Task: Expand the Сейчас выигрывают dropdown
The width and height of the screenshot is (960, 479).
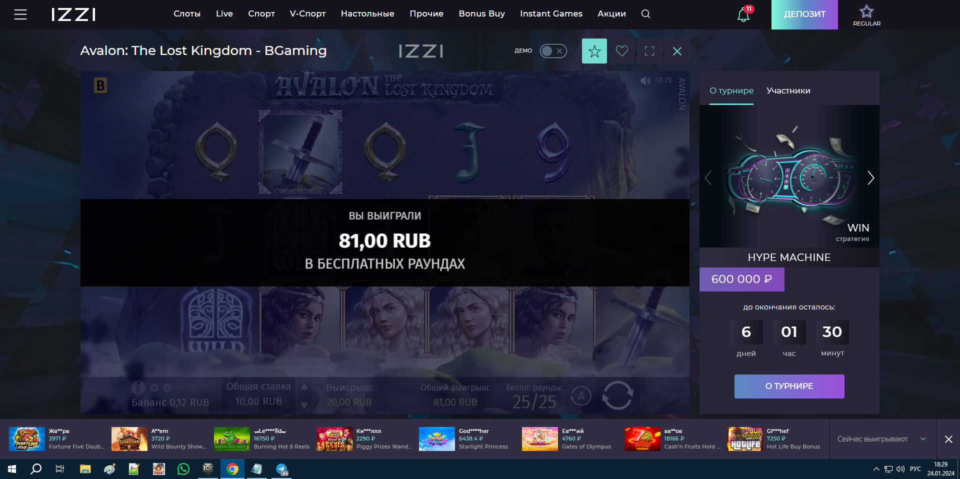Action: point(923,439)
